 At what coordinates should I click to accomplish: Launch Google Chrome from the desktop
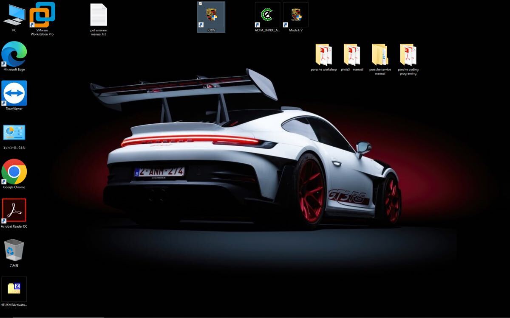tap(14, 172)
